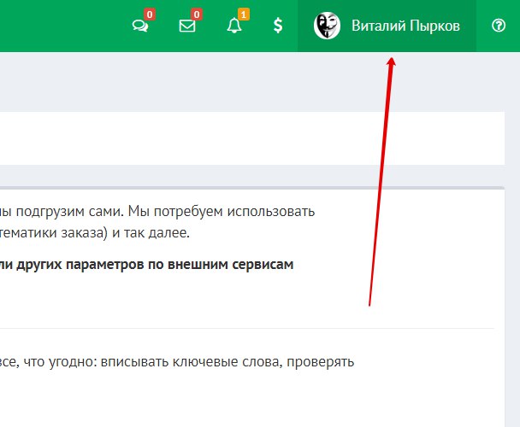Open the chat messages icon

coord(140,26)
